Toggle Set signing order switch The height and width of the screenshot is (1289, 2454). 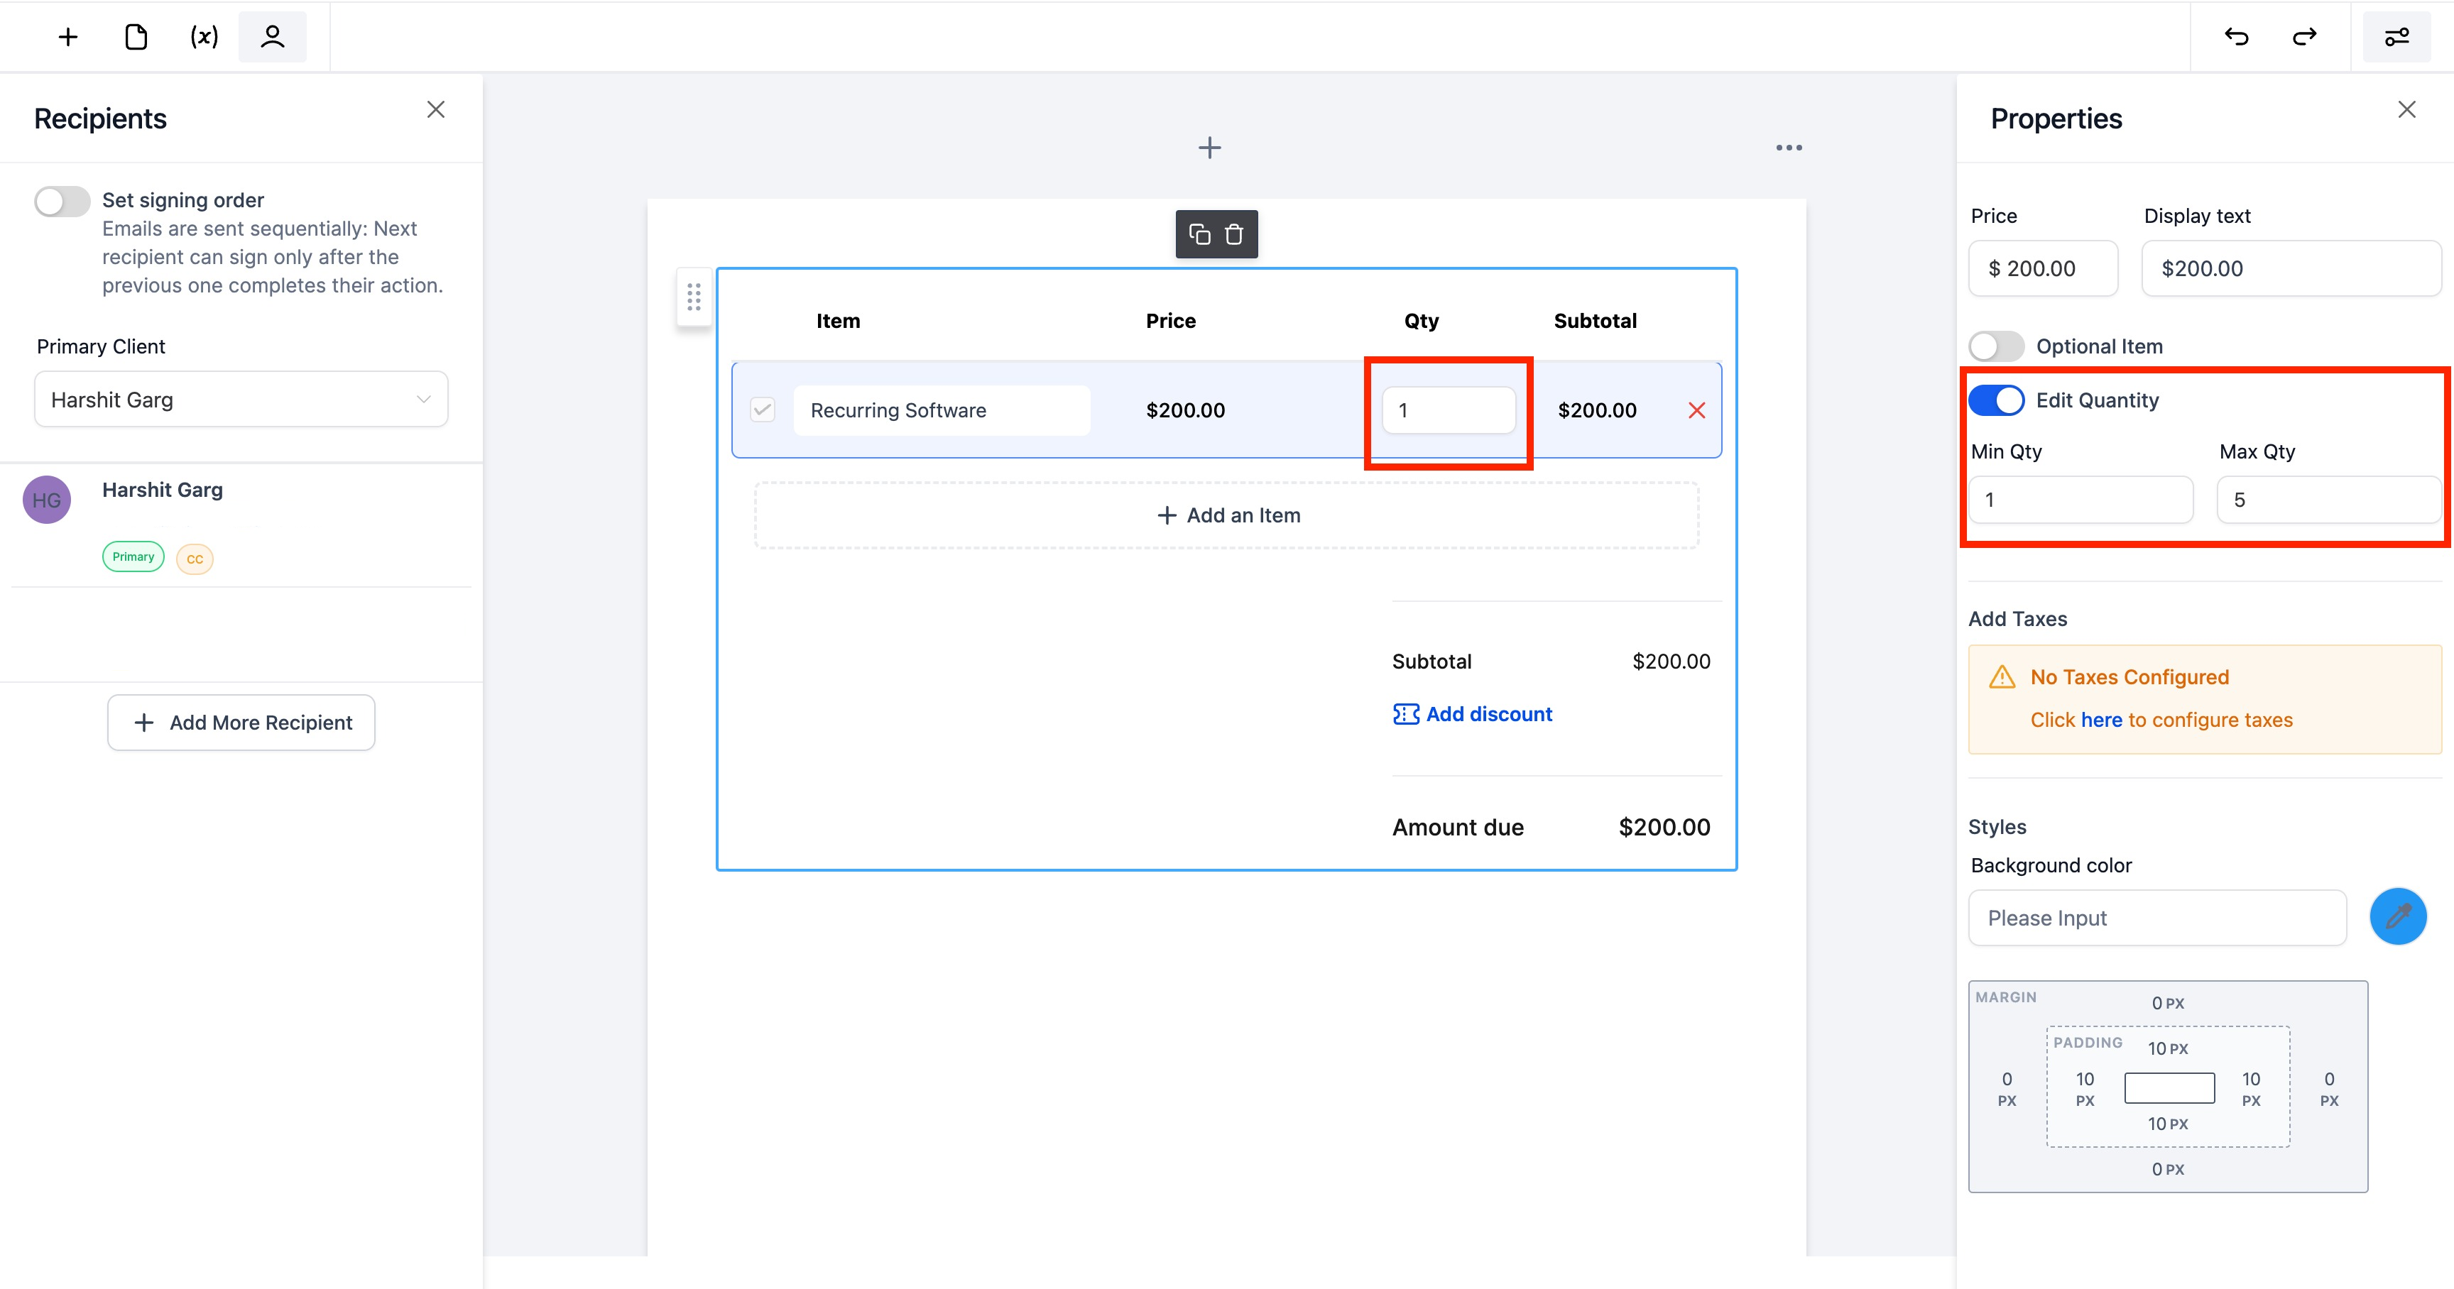coord(62,201)
